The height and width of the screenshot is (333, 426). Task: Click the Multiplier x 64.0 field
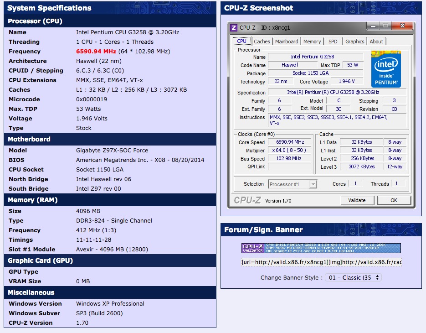point(290,150)
